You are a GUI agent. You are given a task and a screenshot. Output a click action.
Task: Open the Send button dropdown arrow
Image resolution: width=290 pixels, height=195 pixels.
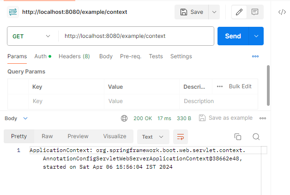(x=256, y=36)
